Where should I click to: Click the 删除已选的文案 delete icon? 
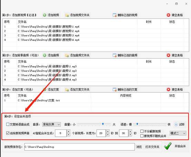tap(114, 90)
